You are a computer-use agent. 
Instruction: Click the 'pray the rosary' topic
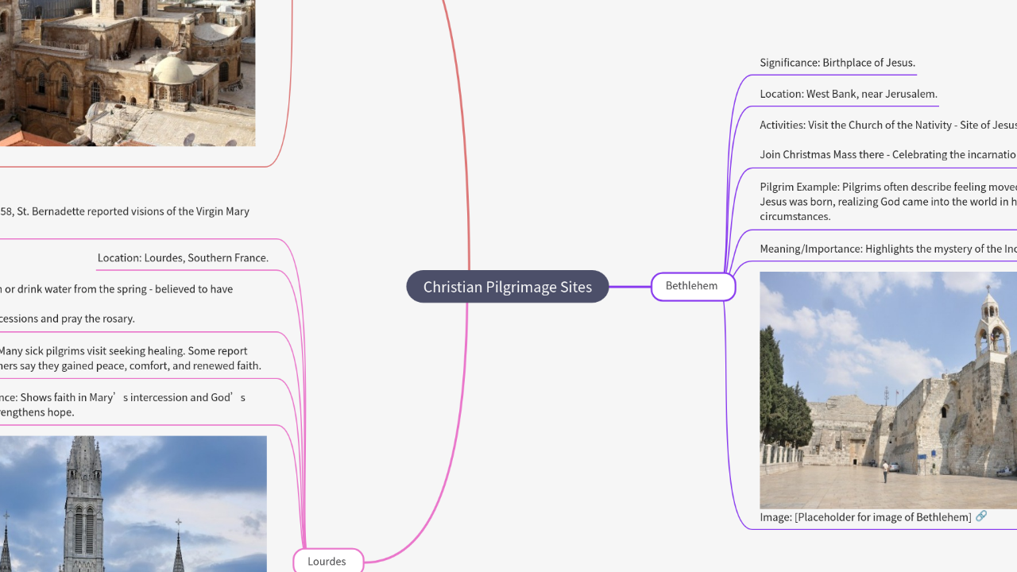click(68, 319)
